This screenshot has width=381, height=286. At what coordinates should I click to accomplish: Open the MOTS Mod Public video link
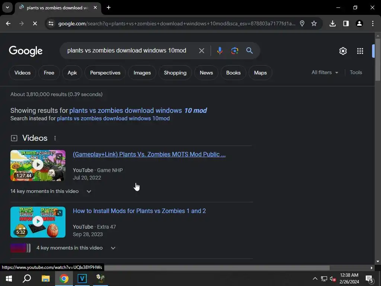[x=149, y=155]
